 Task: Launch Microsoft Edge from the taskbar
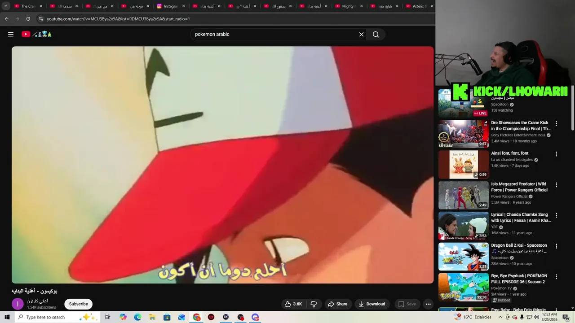tap(137, 317)
